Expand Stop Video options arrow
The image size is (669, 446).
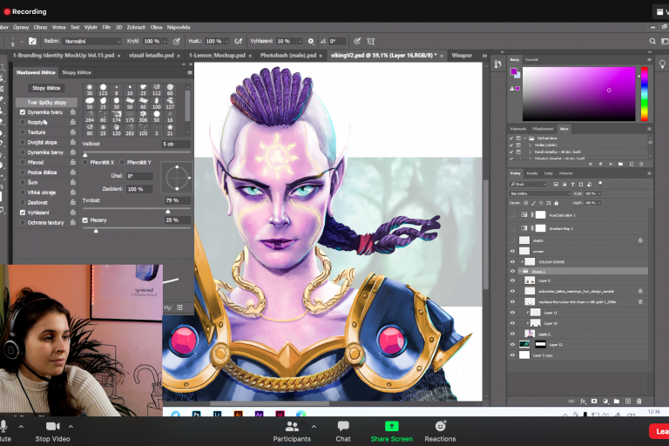click(x=71, y=426)
